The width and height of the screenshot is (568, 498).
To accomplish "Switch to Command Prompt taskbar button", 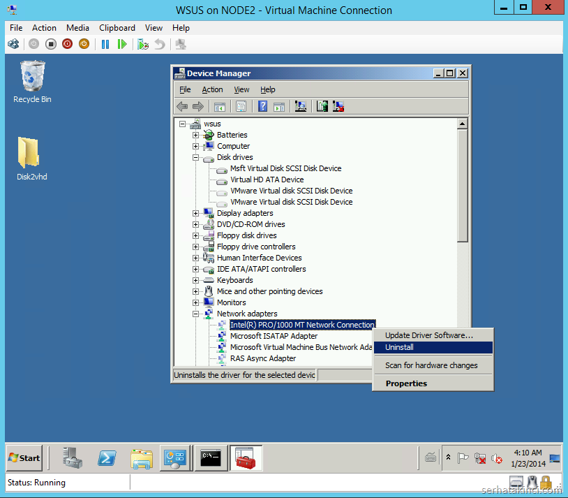I will coord(211,458).
